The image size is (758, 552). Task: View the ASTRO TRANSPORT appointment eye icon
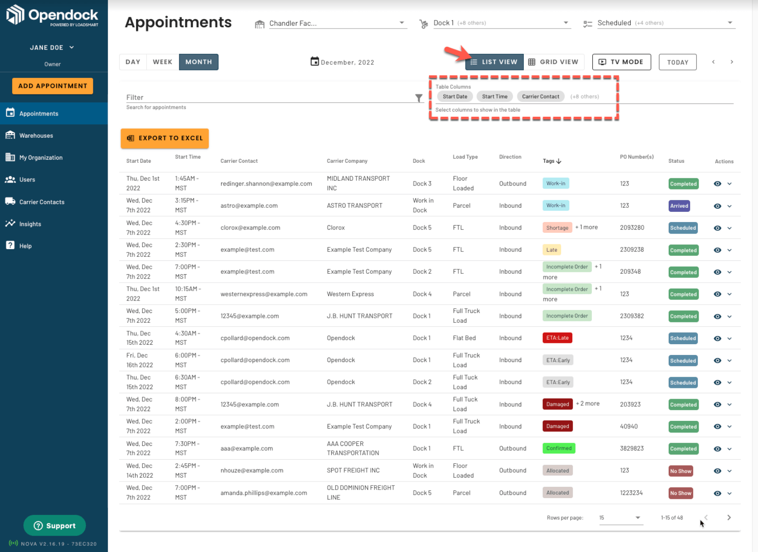point(717,206)
